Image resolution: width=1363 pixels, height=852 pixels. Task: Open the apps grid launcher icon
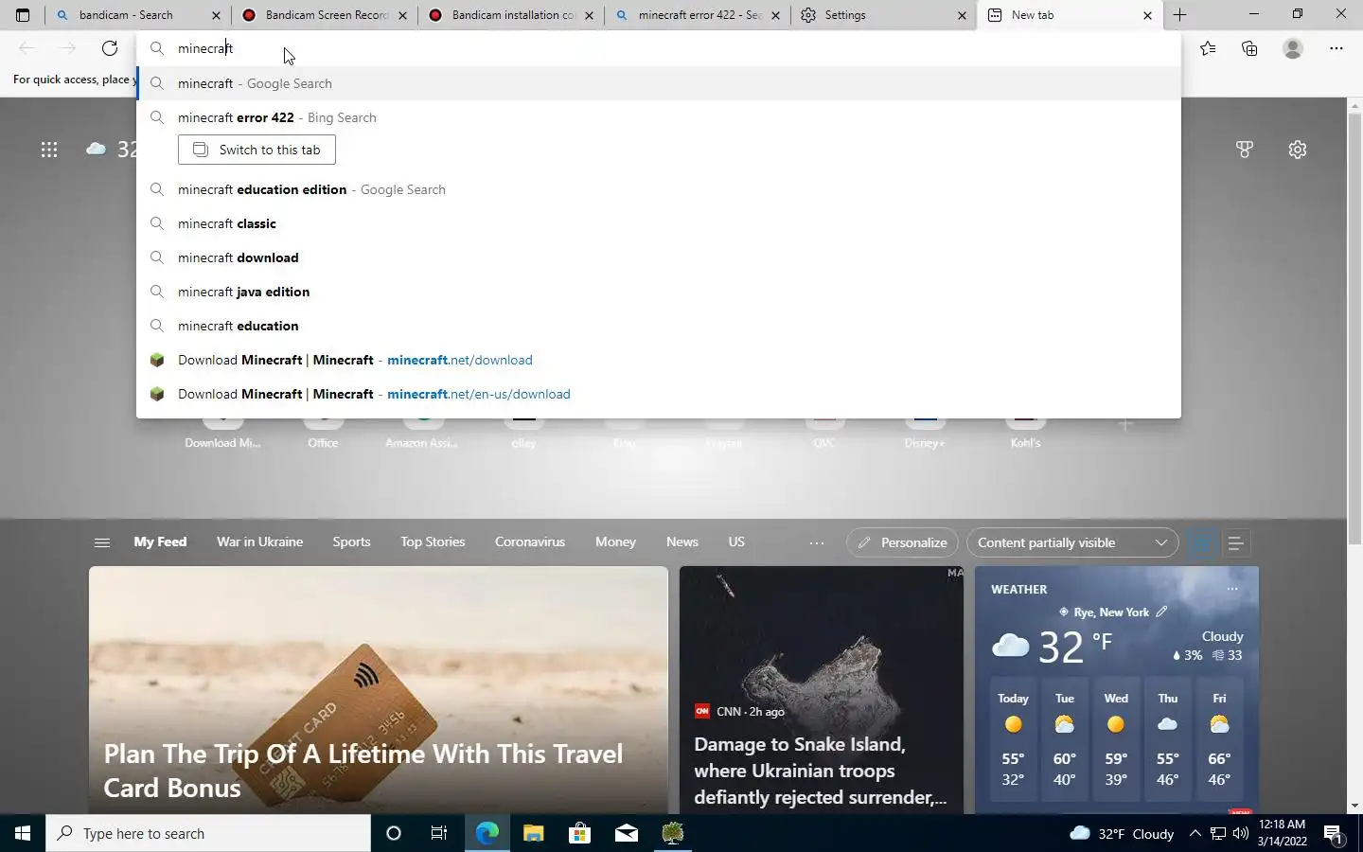point(49,150)
